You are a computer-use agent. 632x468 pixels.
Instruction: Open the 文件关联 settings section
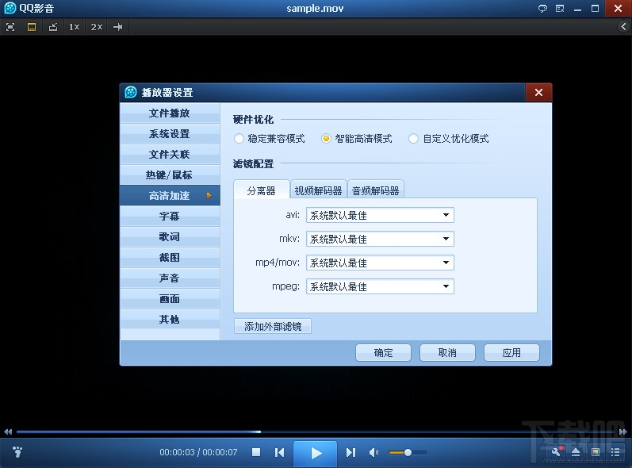[170, 155]
